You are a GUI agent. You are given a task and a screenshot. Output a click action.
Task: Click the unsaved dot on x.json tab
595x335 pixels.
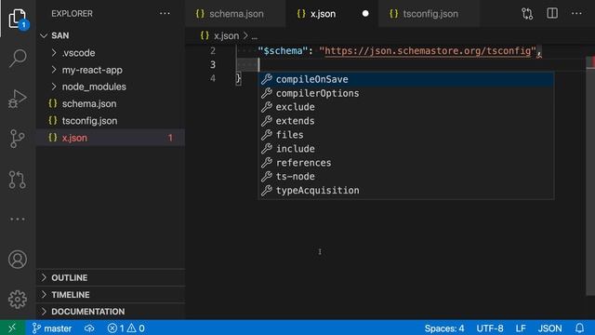[x=365, y=14]
